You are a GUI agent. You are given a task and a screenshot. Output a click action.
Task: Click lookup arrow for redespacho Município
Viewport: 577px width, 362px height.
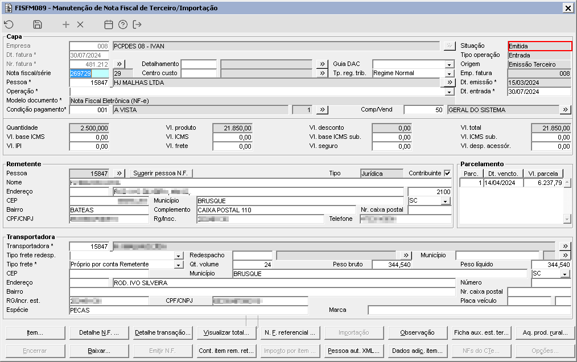[x=565, y=255]
